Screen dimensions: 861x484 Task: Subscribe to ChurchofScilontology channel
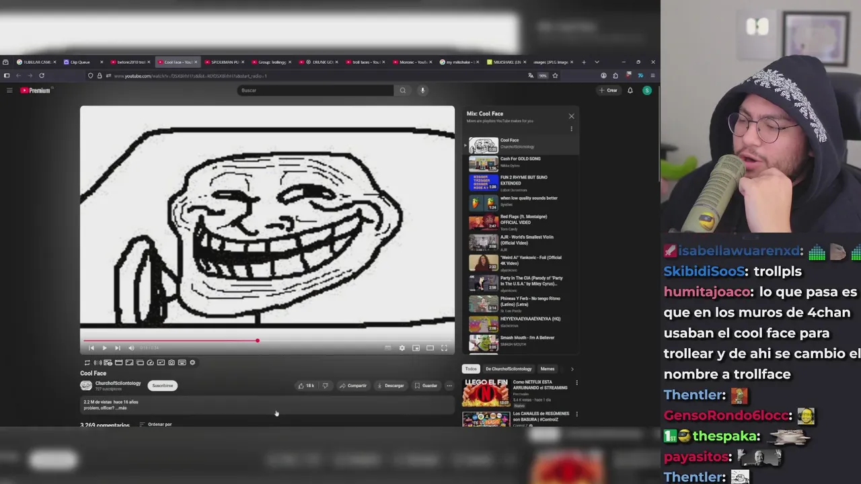pyautogui.click(x=162, y=386)
